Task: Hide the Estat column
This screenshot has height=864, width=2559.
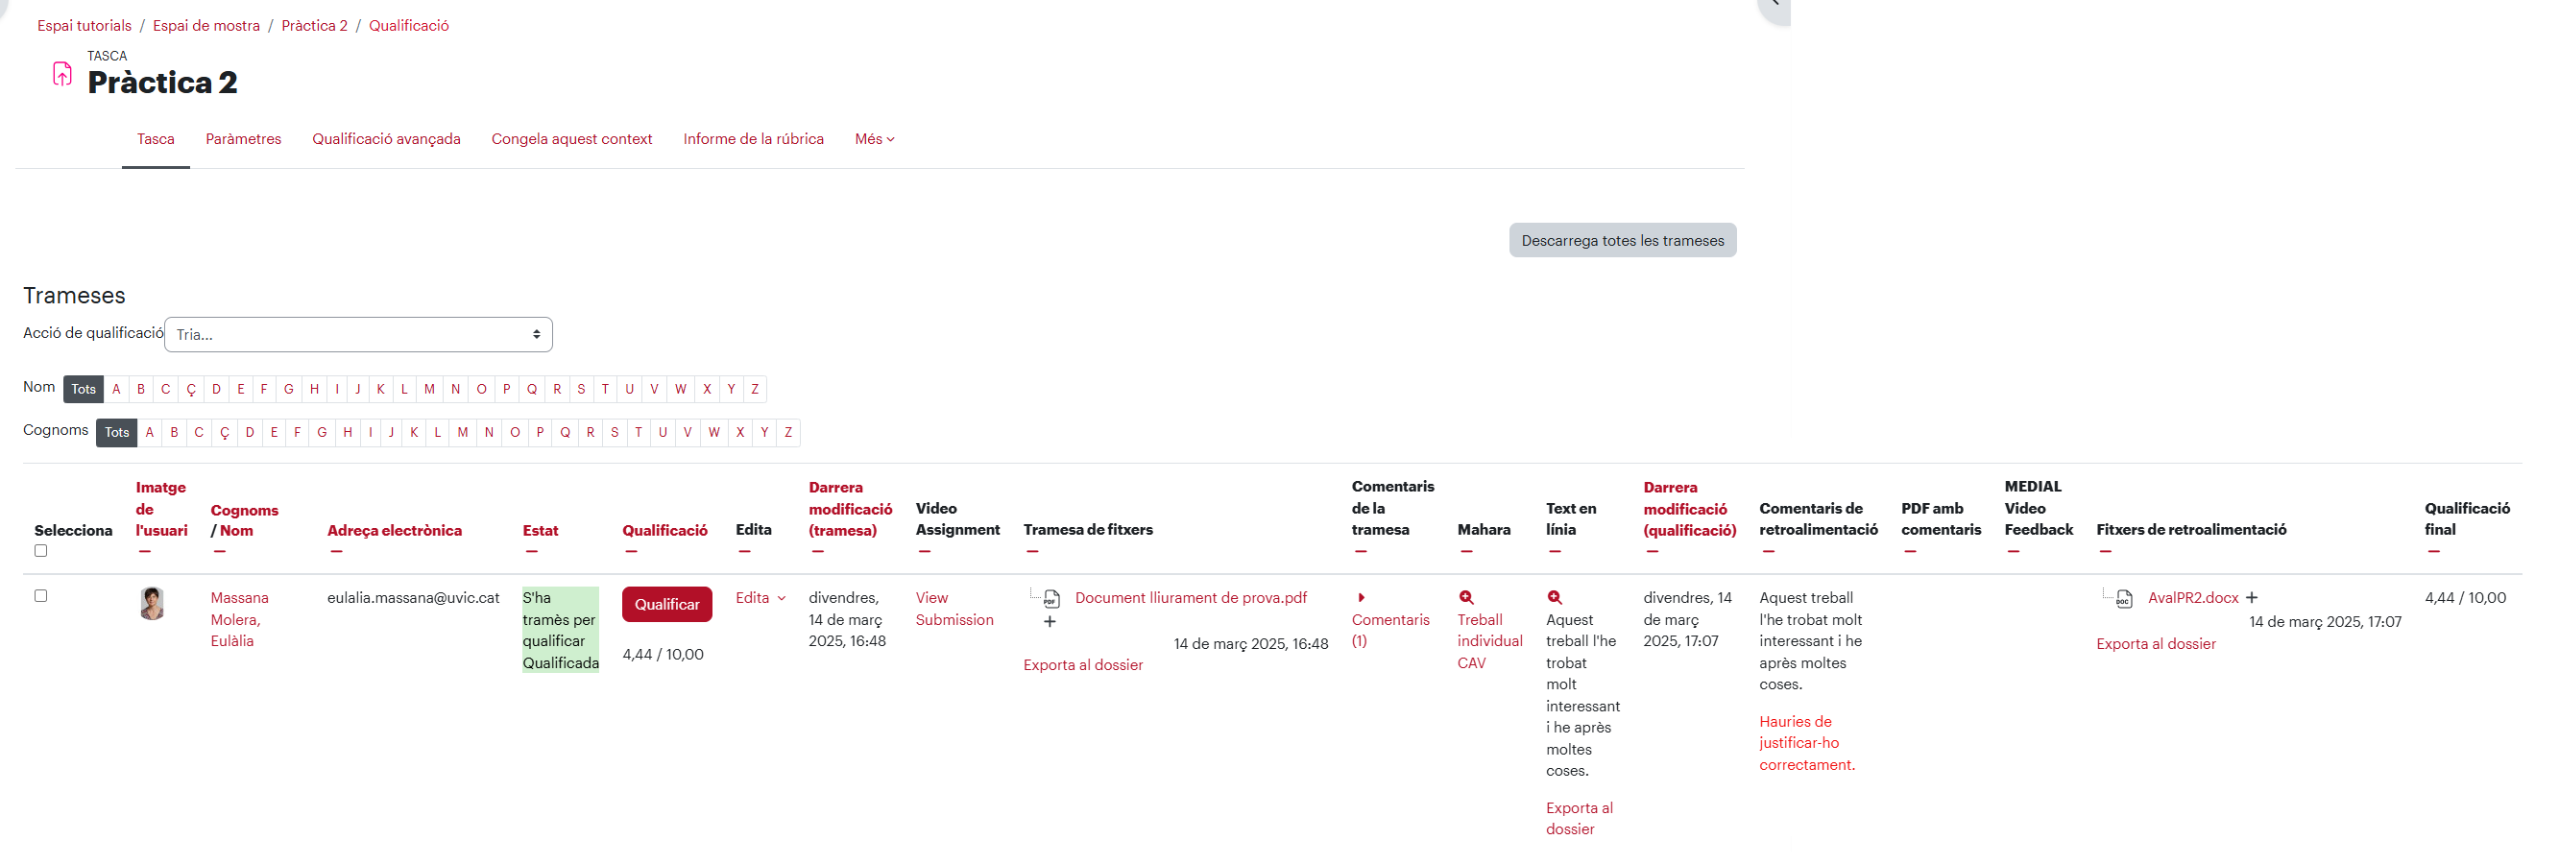Action: [x=531, y=552]
